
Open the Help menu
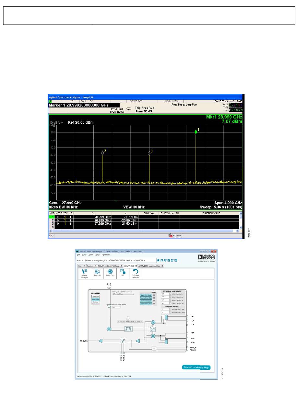[98, 255]
